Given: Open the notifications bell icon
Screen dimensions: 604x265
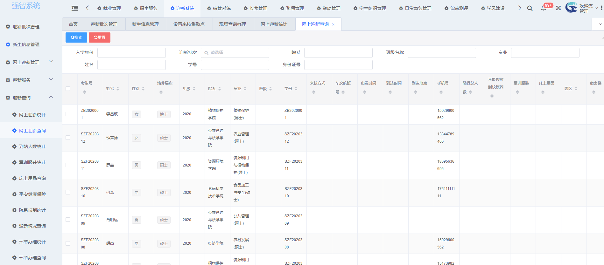Looking at the screenshot, I should 544,8.
